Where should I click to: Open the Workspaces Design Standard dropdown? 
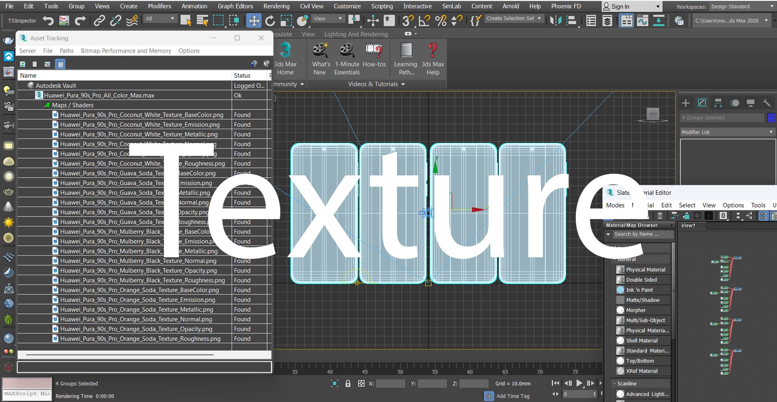click(x=741, y=6)
